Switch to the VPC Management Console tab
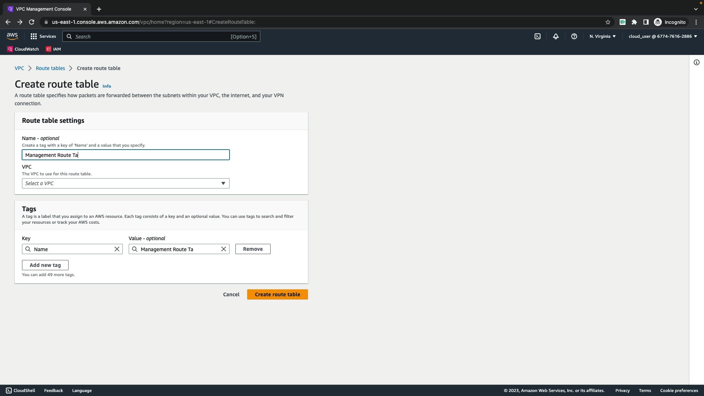Screen dimensions: 704x396 click(44, 9)
